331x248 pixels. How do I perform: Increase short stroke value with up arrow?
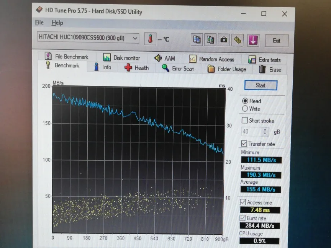coord(265,129)
